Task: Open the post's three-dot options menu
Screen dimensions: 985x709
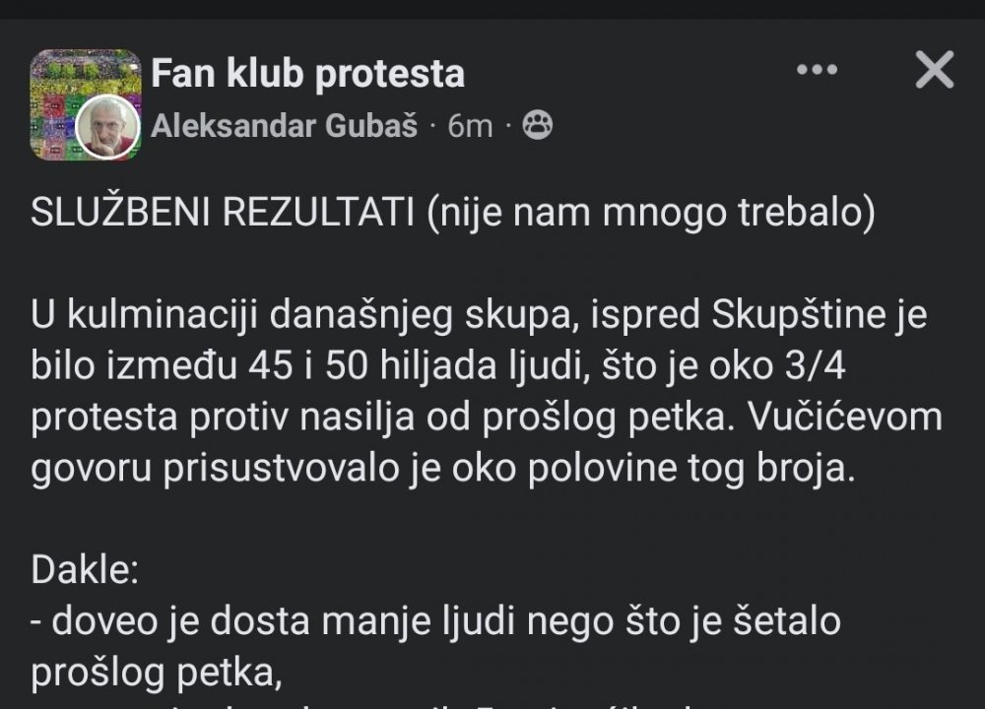Action: (x=816, y=71)
